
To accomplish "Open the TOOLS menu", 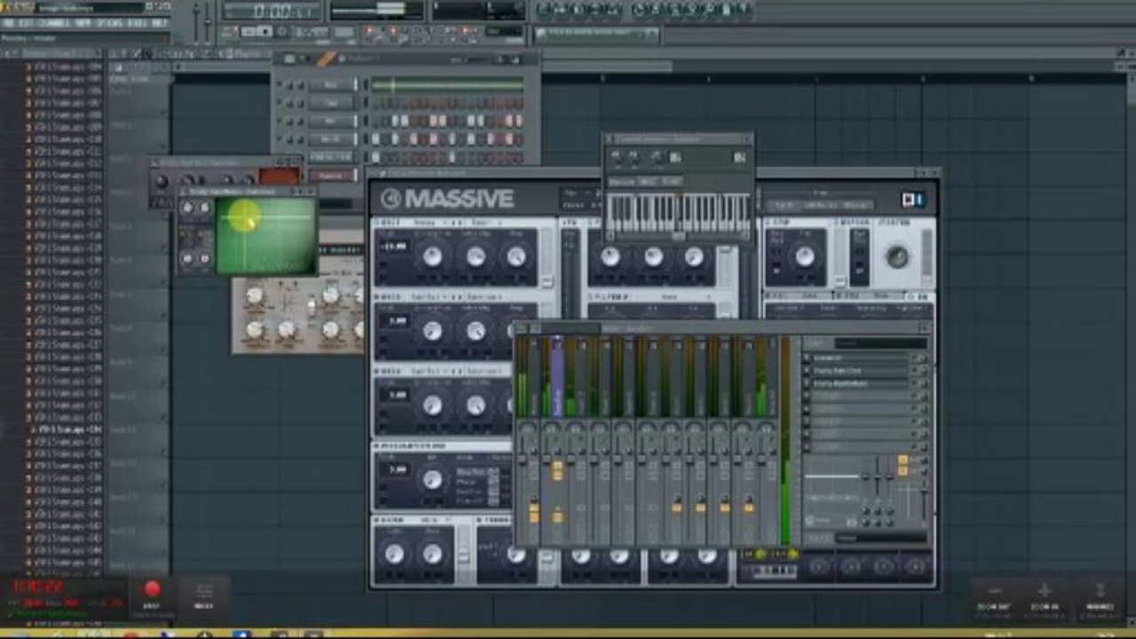I will click(x=137, y=22).
